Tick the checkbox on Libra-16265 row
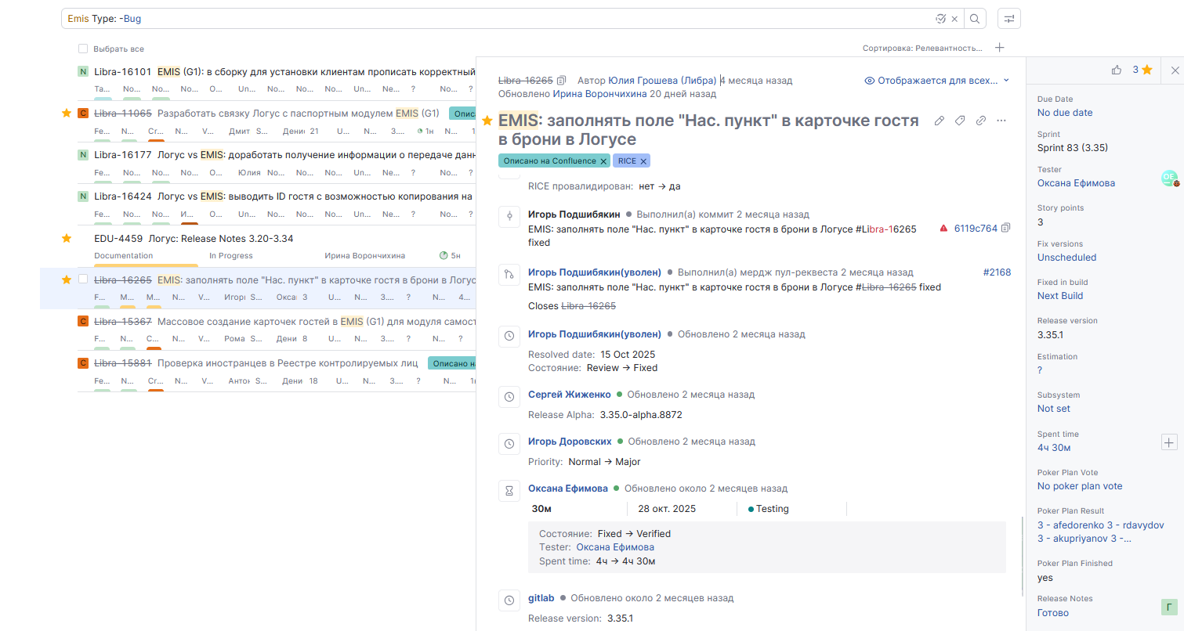This screenshot has width=1184, height=631. pyautogui.click(x=83, y=279)
